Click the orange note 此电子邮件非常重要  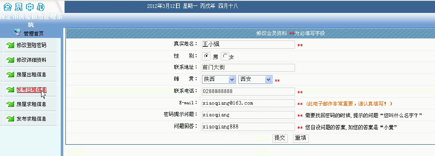coord(349,104)
